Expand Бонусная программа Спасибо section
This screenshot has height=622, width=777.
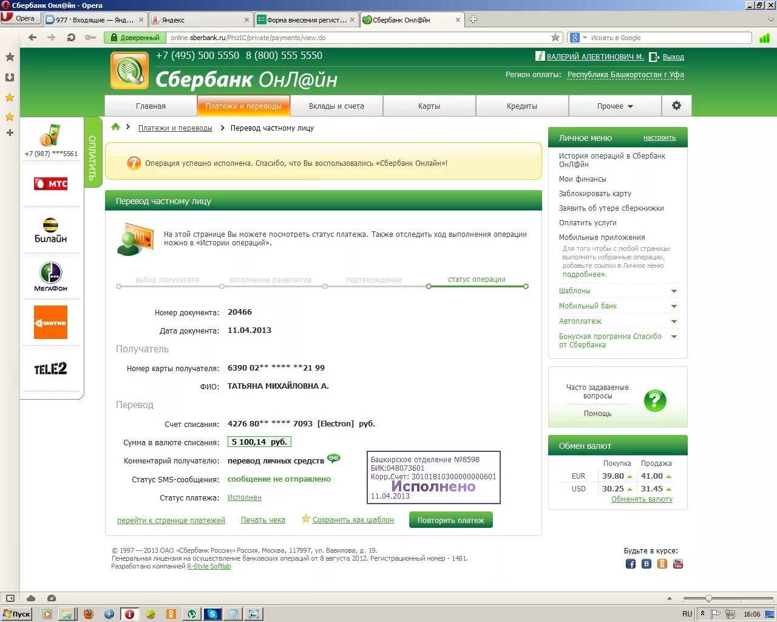674,337
